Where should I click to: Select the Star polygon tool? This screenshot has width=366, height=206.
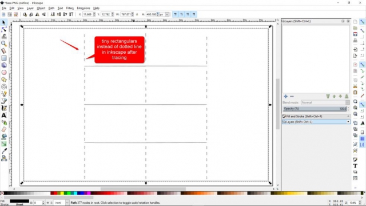click(4, 80)
